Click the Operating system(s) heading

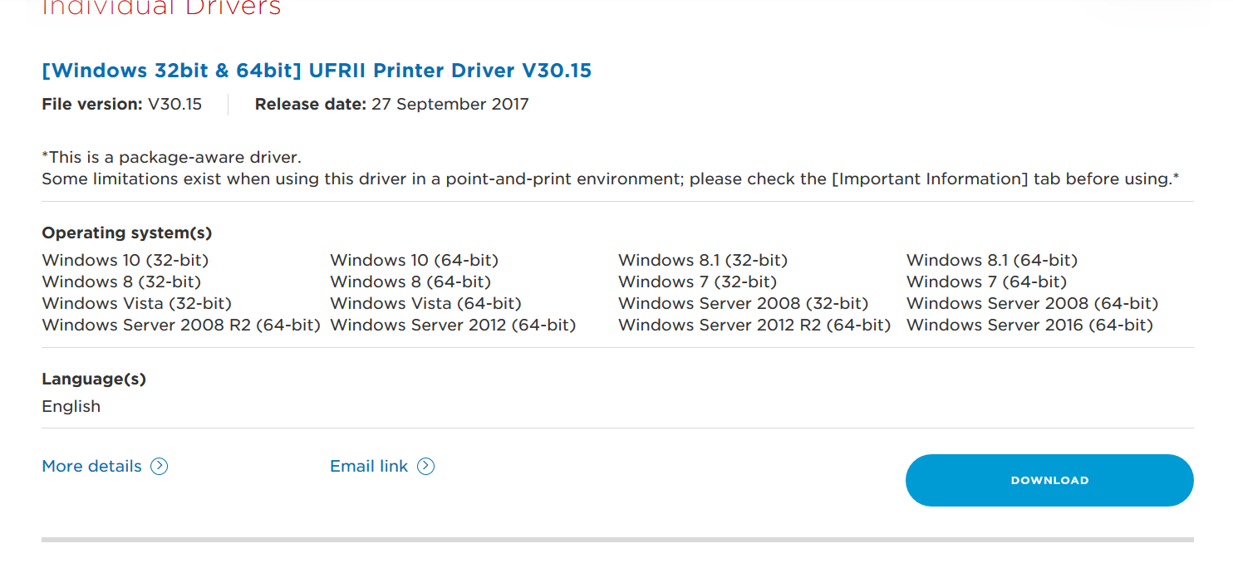[x=127, y=233]
